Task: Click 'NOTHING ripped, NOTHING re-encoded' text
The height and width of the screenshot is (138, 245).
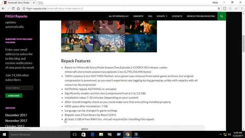Action: [x=90, y=89]
